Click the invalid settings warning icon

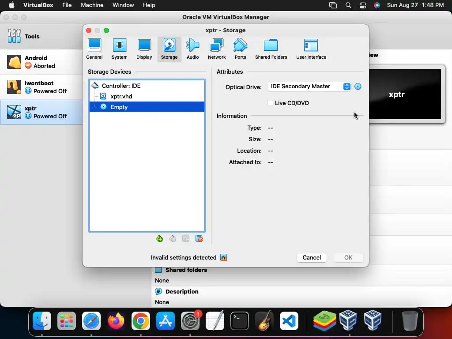point(224,257)
